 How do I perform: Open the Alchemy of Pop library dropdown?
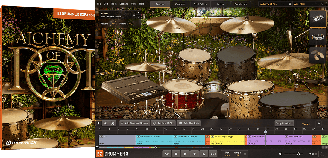[275, 4]
